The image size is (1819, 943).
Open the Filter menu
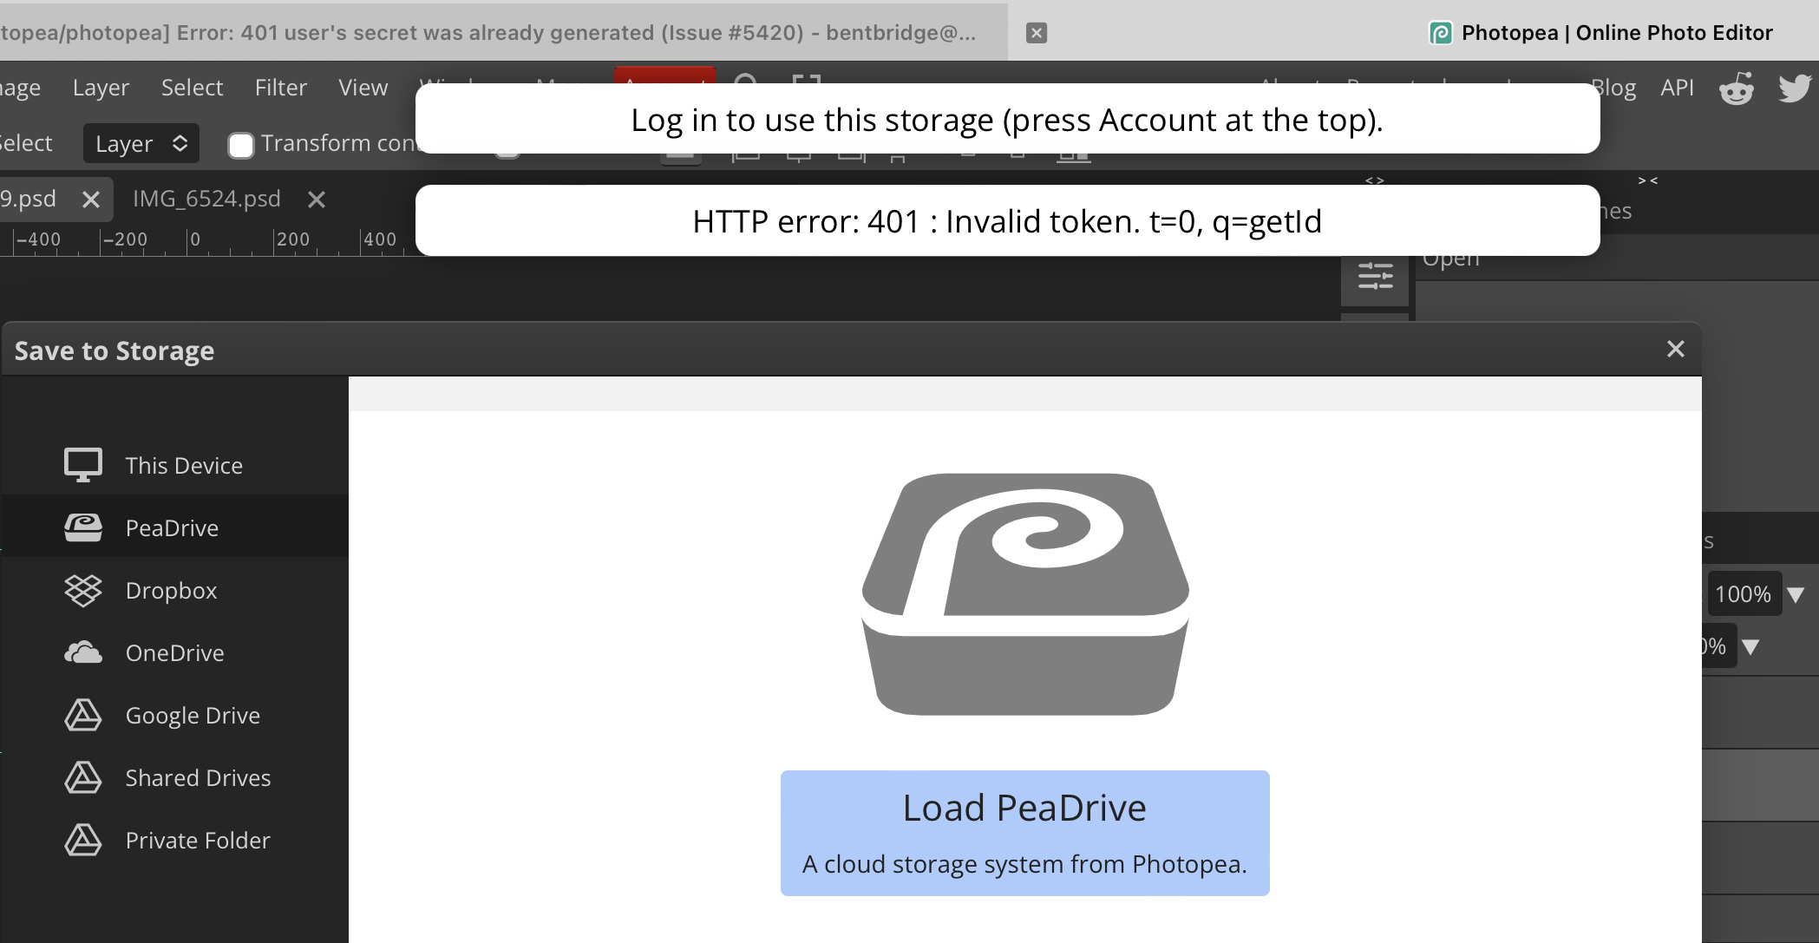click(x=280, y=87)
